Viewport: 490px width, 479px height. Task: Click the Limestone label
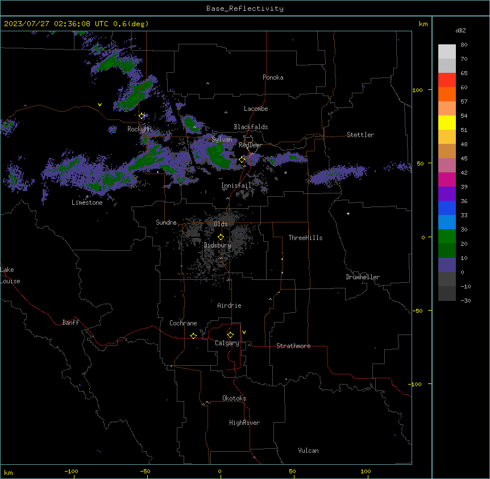[x=87, y=203]
